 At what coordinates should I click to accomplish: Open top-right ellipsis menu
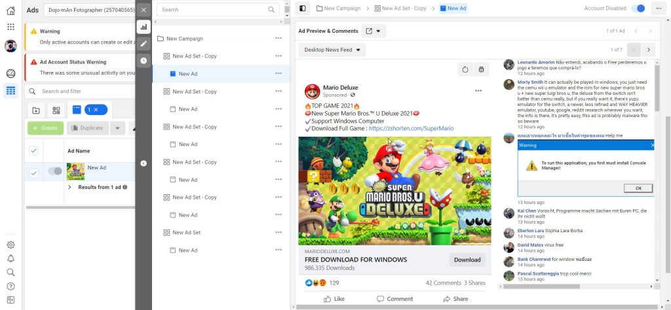click(x=657, y=8)
